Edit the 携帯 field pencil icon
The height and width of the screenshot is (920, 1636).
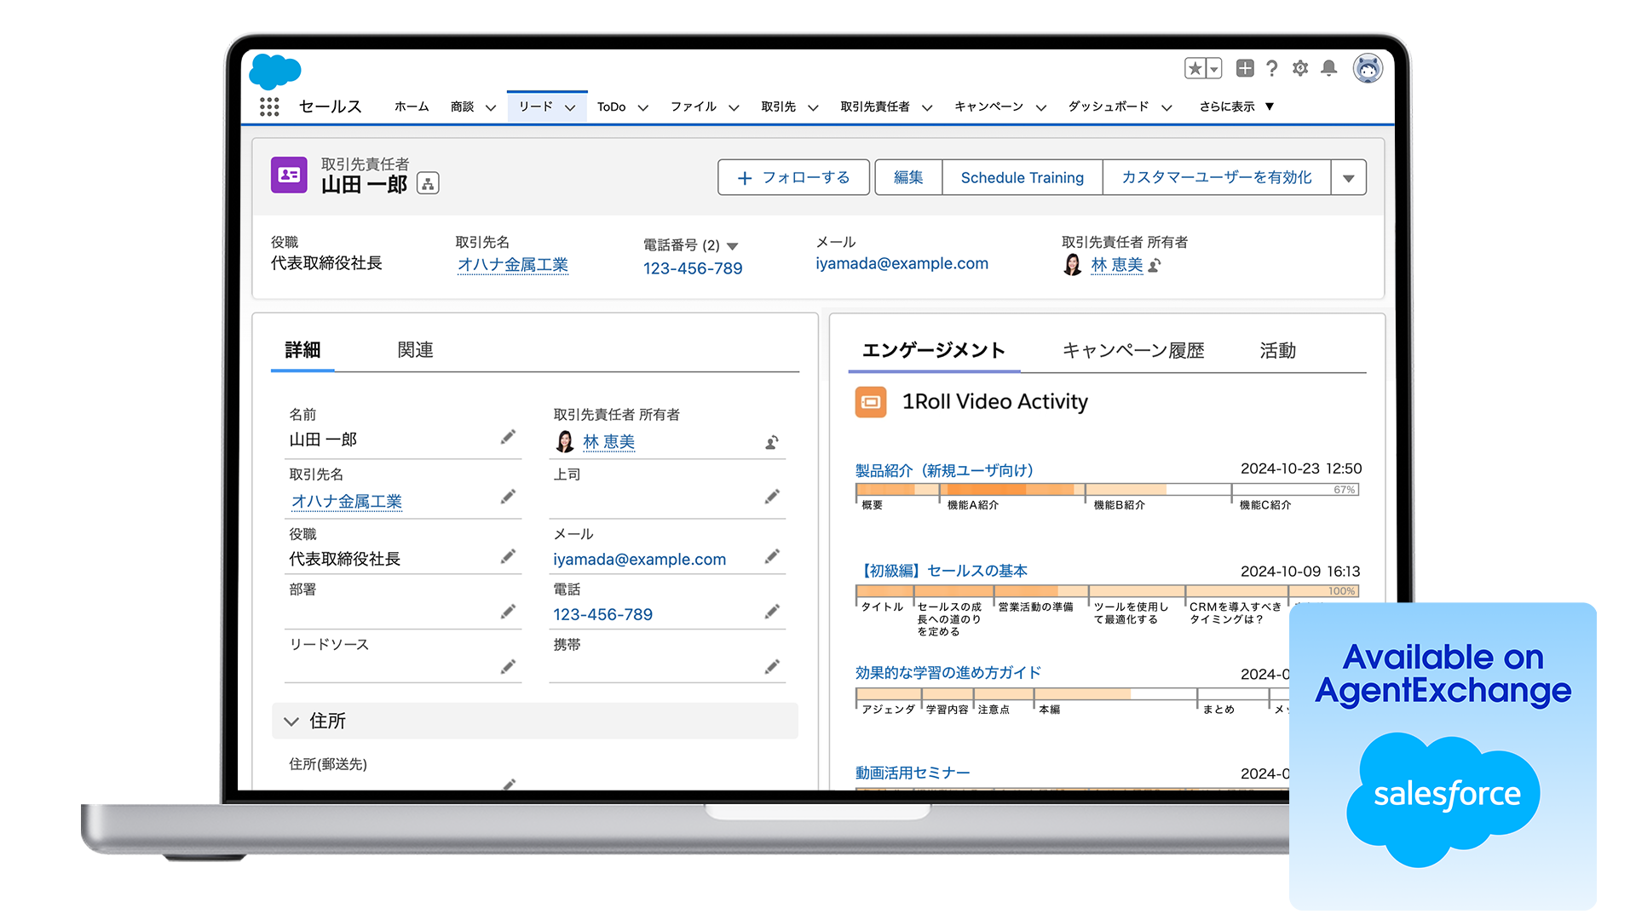pyautogui.click(x=772, y=667)
